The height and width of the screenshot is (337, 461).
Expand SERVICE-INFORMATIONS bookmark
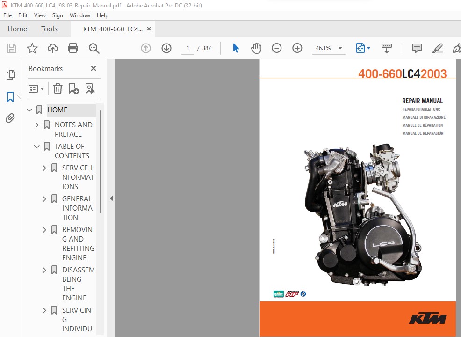(x=44, y=168)
